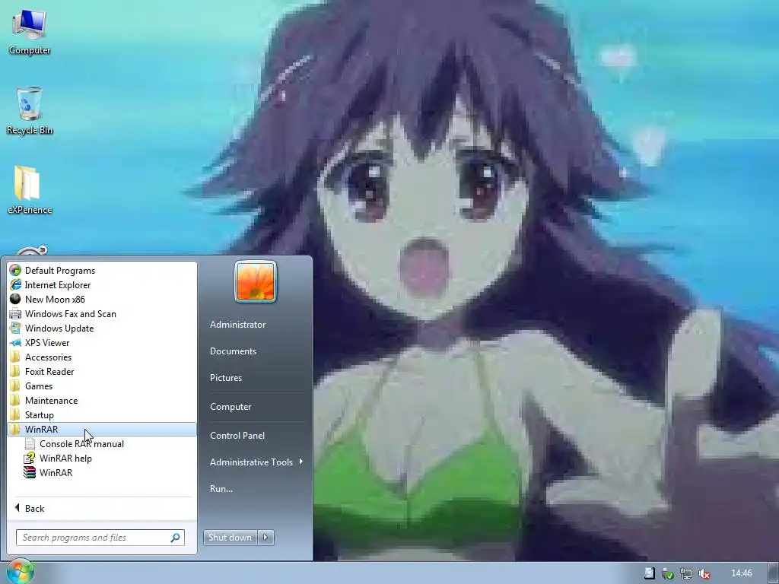Click the Windows Update icon

click(x=15, y=328)
